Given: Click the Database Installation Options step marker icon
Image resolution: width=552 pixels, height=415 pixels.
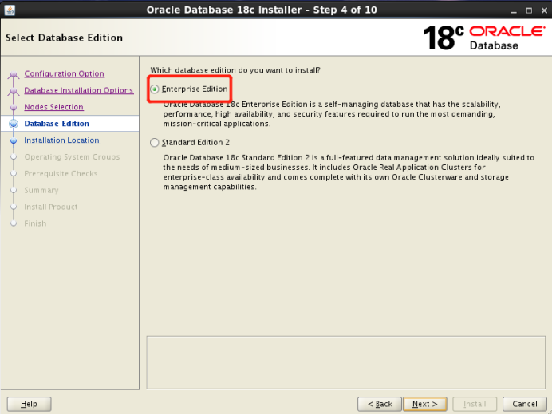Looking at the screenshot, I should click(14, 91).
